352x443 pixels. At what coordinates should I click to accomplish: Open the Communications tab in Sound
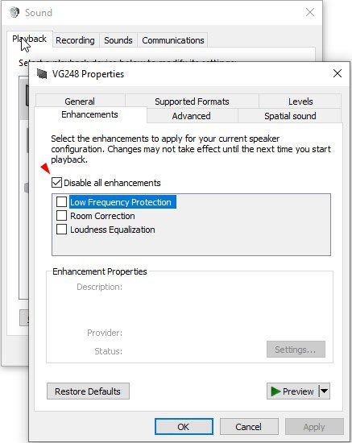pos(173,40)
